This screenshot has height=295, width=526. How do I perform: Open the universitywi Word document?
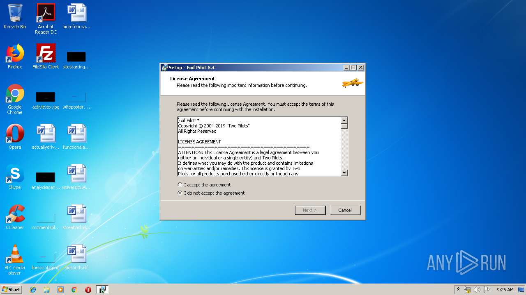tap(76, 177)
